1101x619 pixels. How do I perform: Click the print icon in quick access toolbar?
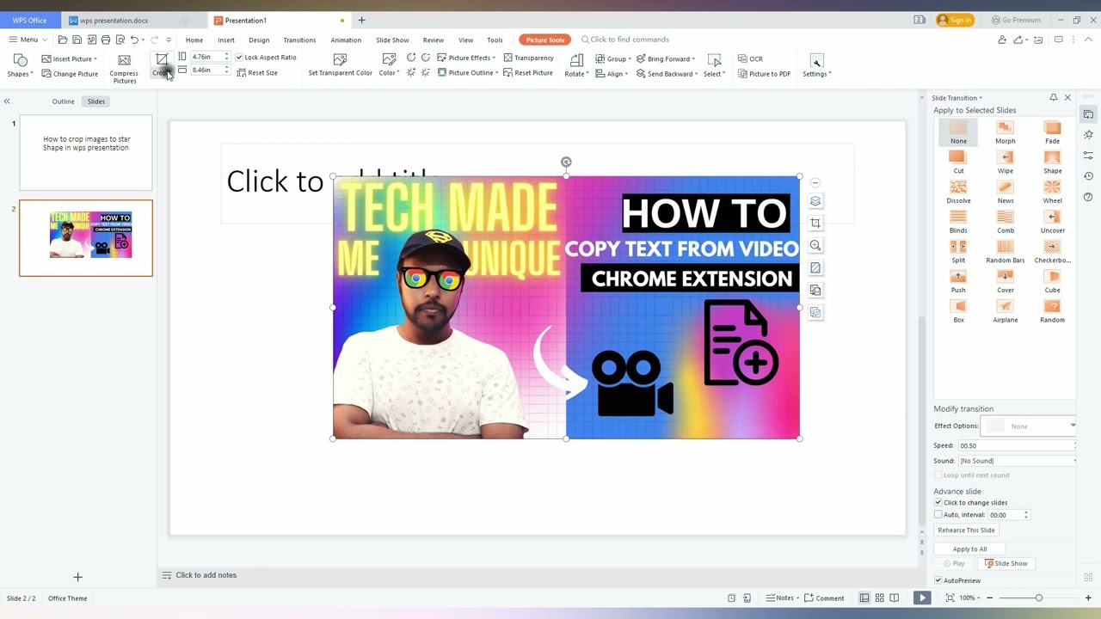(106, 40)
